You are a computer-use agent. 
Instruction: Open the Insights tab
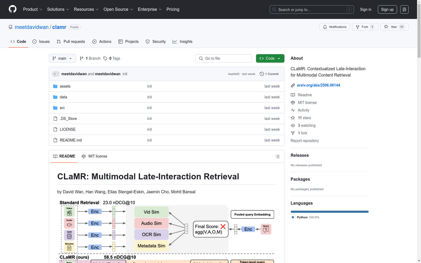[x=183, y=42]
